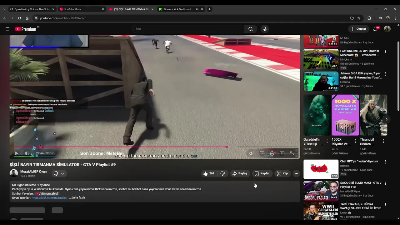Save the video with Kaydet
This screenshot has height=225, width=400.
[x=262, y=173]
